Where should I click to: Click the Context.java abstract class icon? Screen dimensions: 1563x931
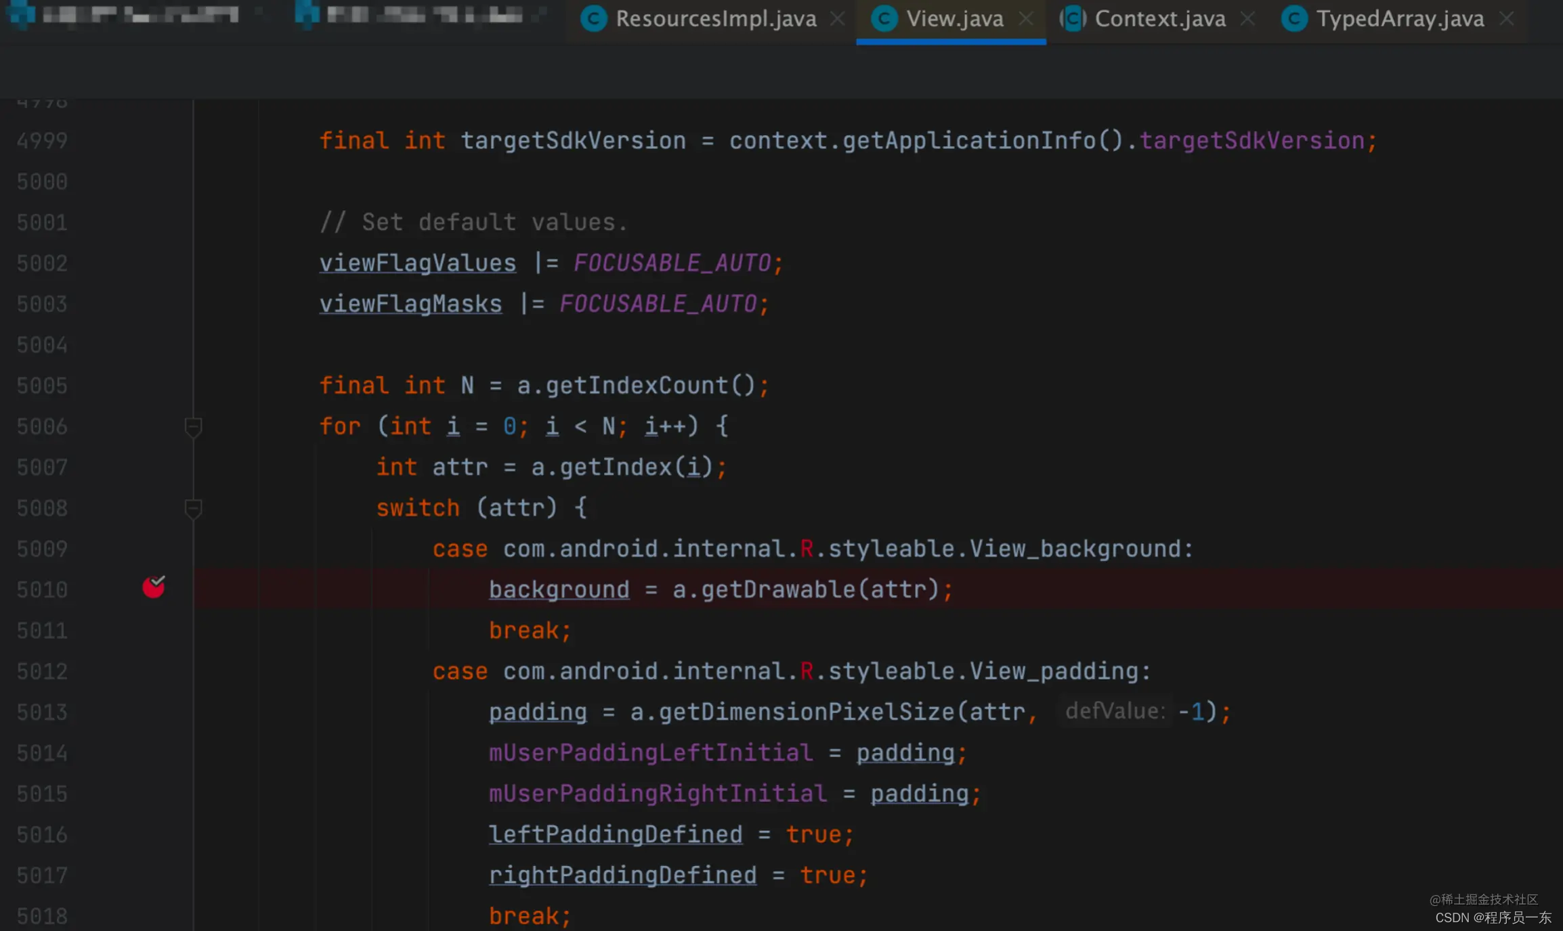(1073, 19)
